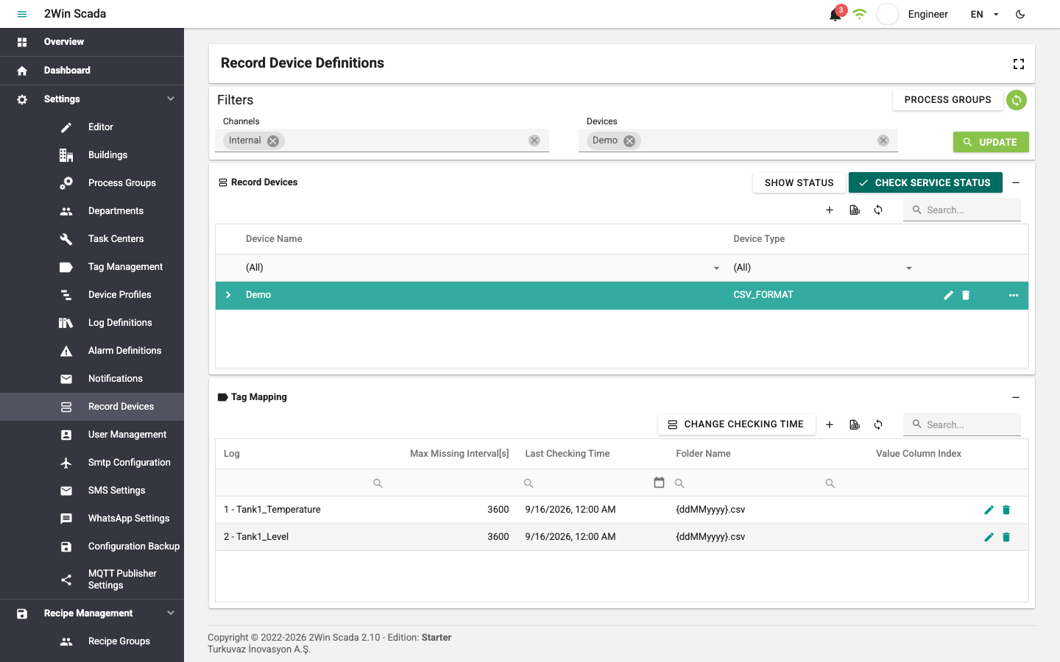The width and height of the screenshot is (1060, 662).
Task: Click the CHANGE CHECKING TIME button
Action: tap(736, 424)
